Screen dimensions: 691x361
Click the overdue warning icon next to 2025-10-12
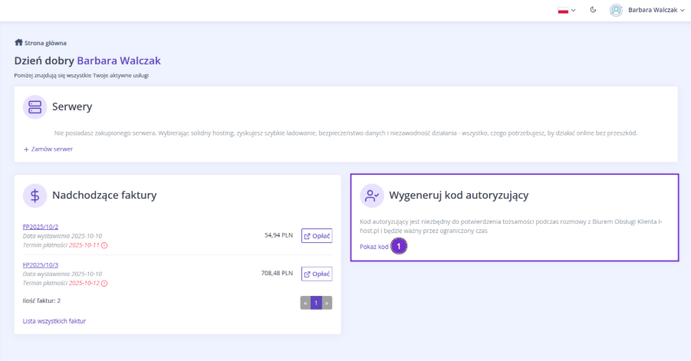coord(104,283)
